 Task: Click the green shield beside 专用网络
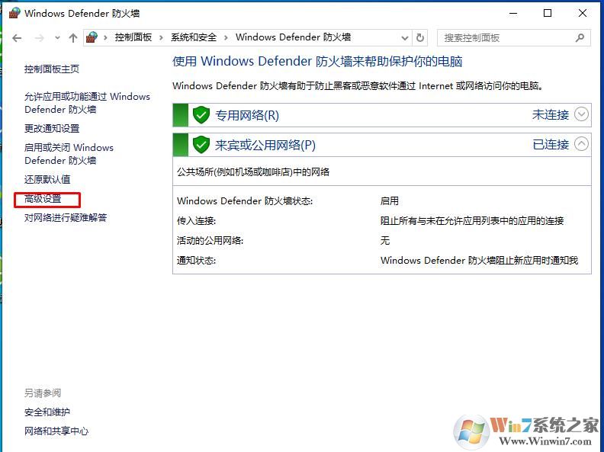(201, 115)
